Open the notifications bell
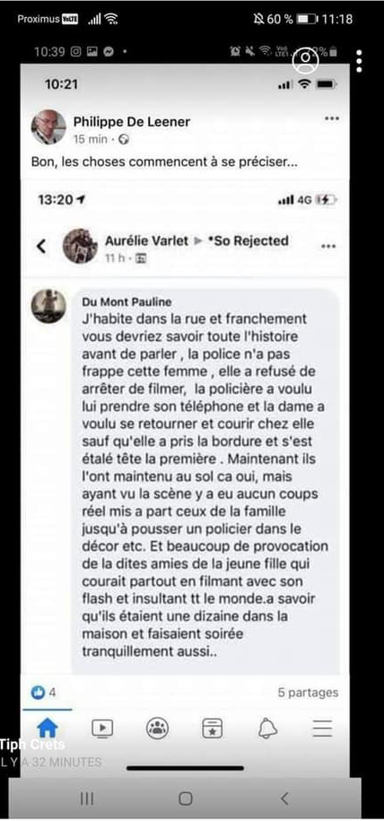384x821 pixels. (267, 728)
